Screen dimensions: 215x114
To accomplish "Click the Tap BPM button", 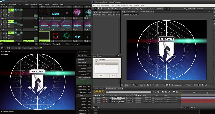I will pos(25,48).
